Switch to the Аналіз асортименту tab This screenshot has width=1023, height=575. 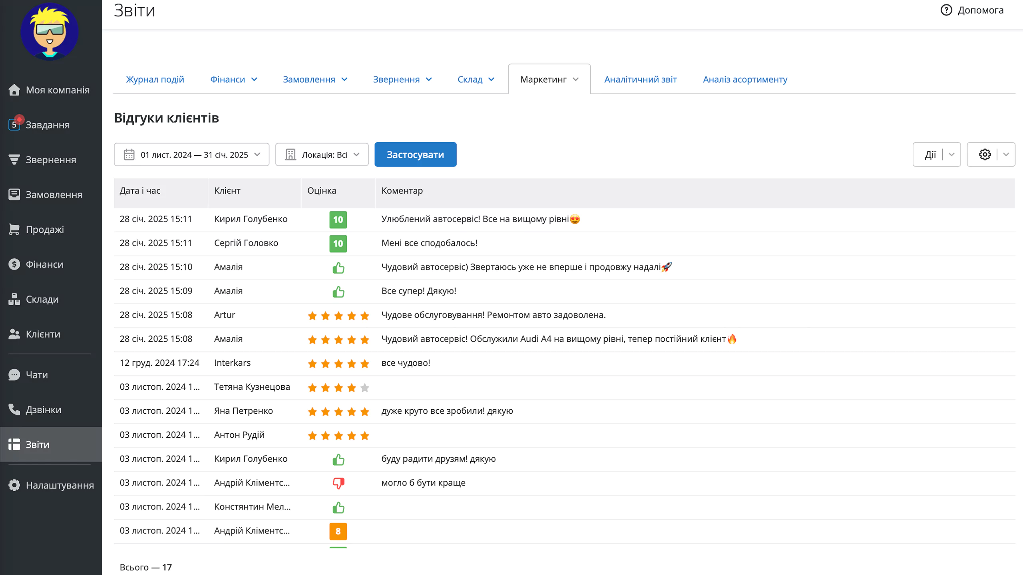coord(745,79)
